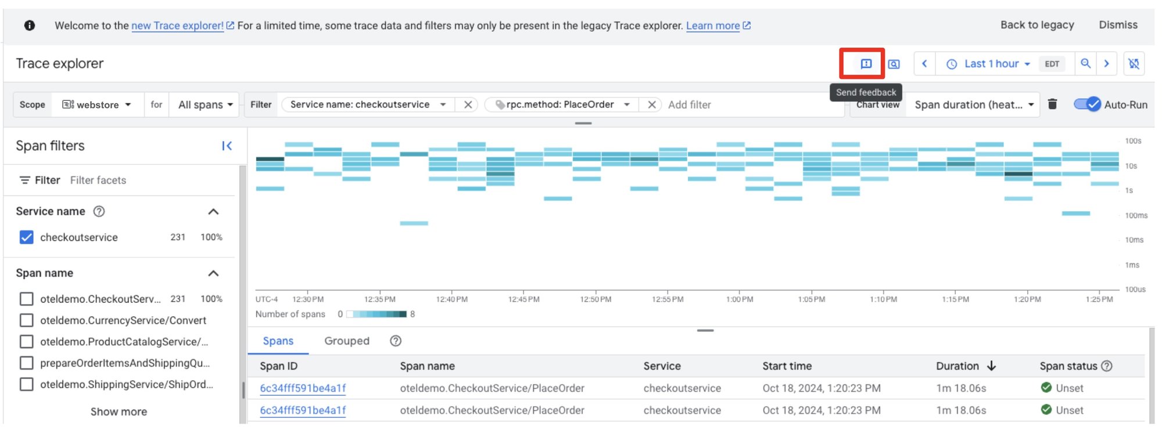Click the Filter facets list icon

click(x=24, y=180)
